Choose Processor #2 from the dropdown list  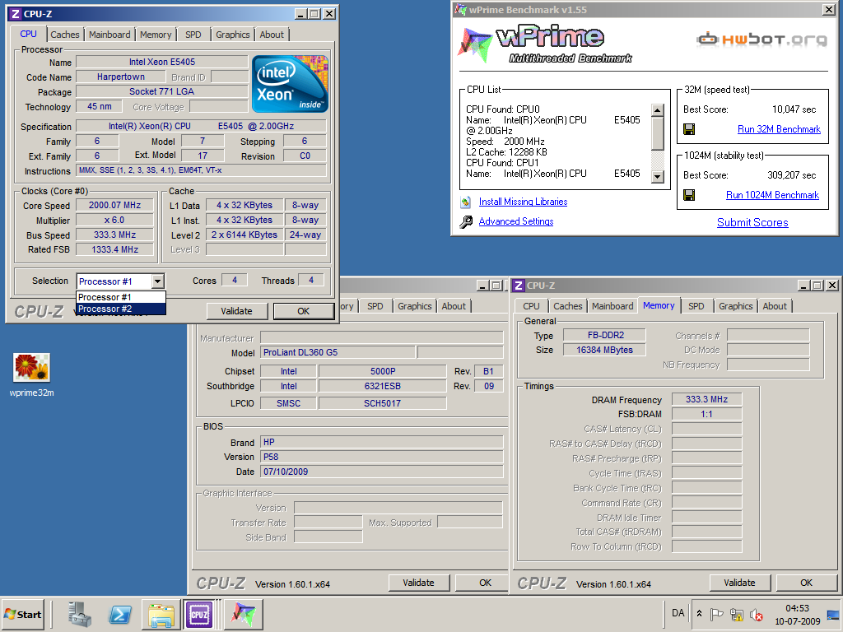point(121,309)
